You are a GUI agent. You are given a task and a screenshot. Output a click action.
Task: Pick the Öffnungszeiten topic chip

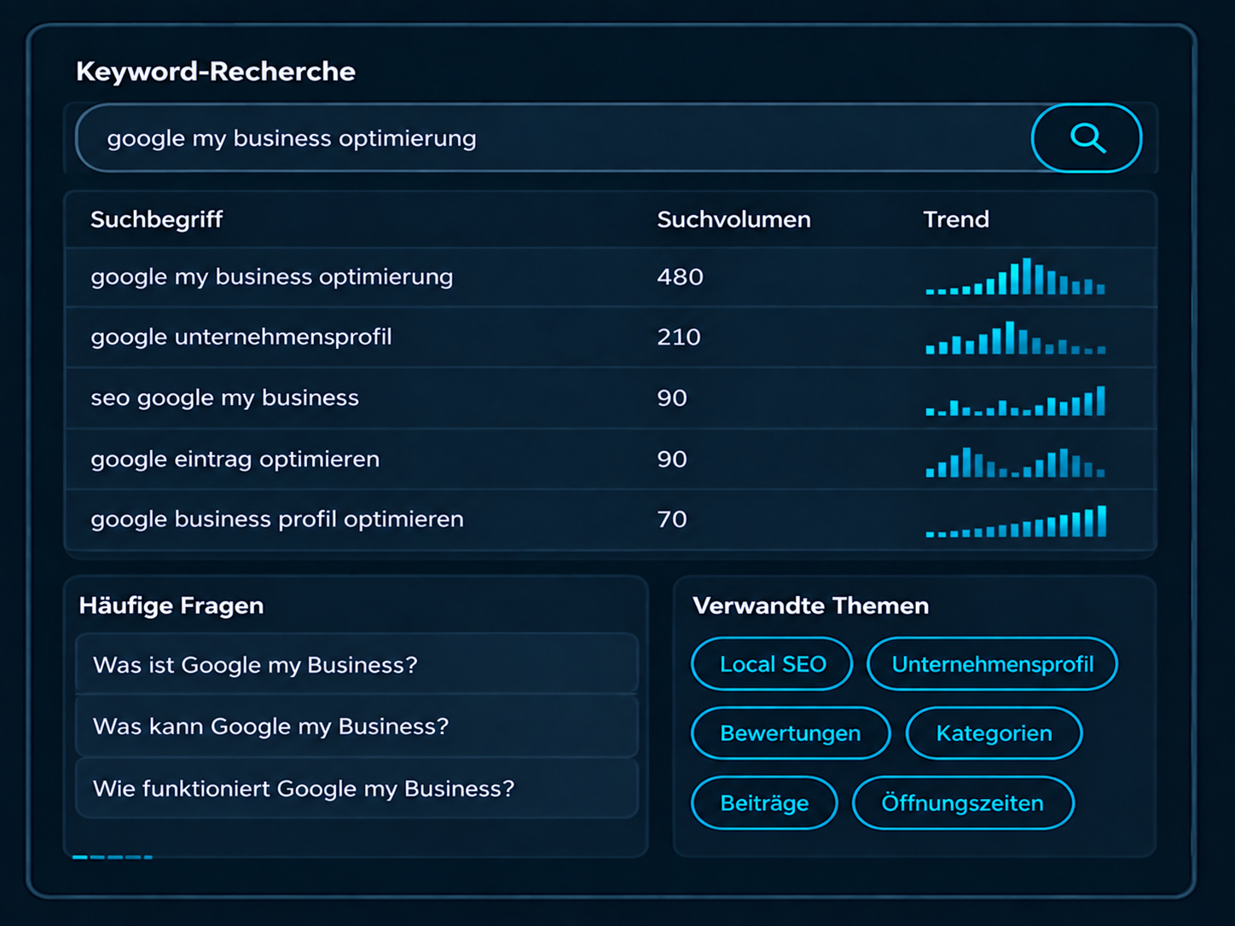963,803
